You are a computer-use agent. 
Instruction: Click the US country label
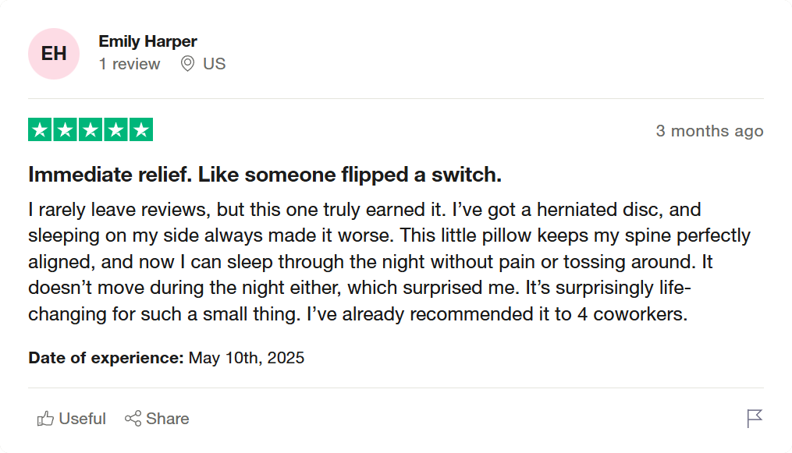pyautogui.click(x=214, y=64)
